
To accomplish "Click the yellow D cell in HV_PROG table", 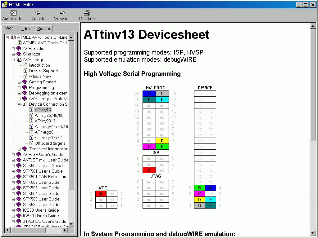I will pyautogui.click(x=162, y=141).
